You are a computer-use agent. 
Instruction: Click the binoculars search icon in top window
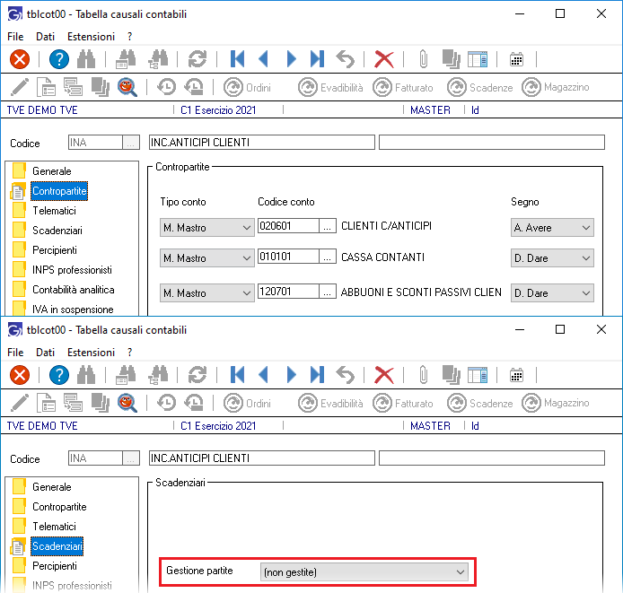(x=86, y=59)
